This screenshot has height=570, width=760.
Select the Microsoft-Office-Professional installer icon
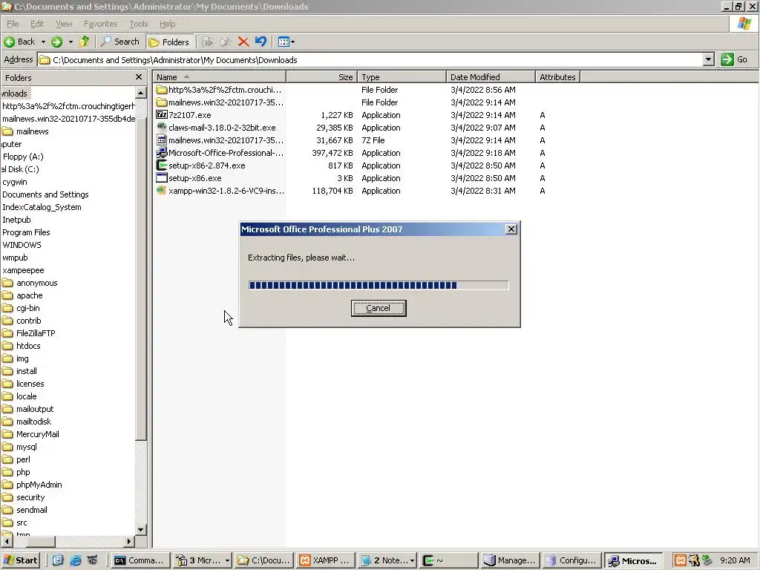click(161, 153)
